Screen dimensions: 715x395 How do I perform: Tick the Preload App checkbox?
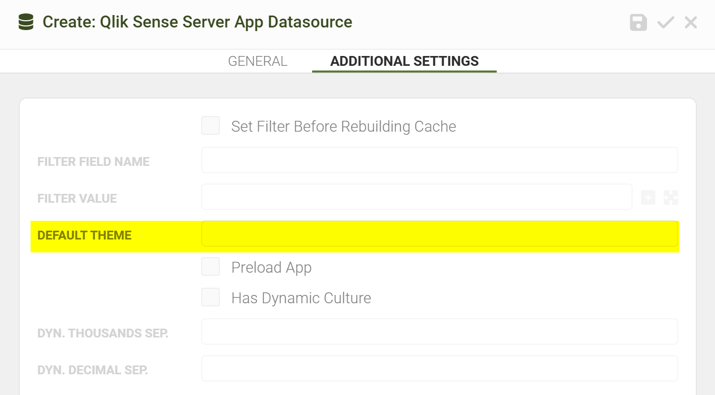click(x=211, y=267)
